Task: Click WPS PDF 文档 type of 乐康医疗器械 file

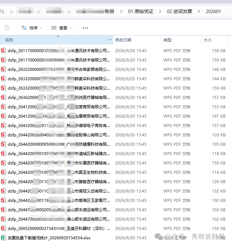Action: [x=177, y=163]
